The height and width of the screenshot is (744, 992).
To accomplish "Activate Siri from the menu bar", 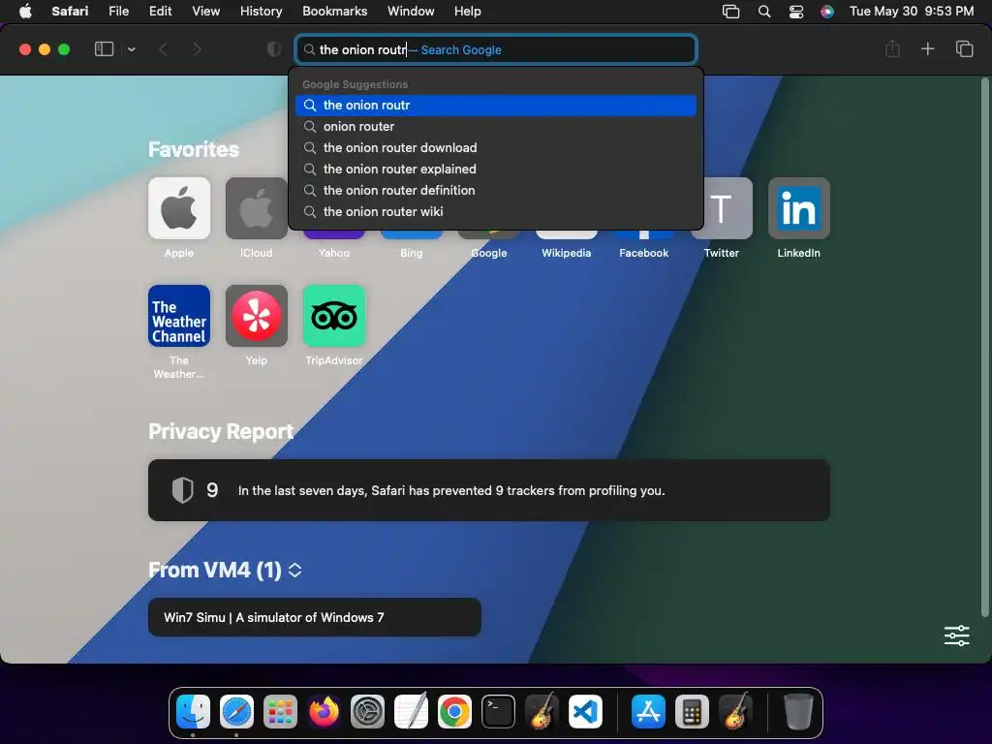I will pyautogui.click(x=827, y=12).
